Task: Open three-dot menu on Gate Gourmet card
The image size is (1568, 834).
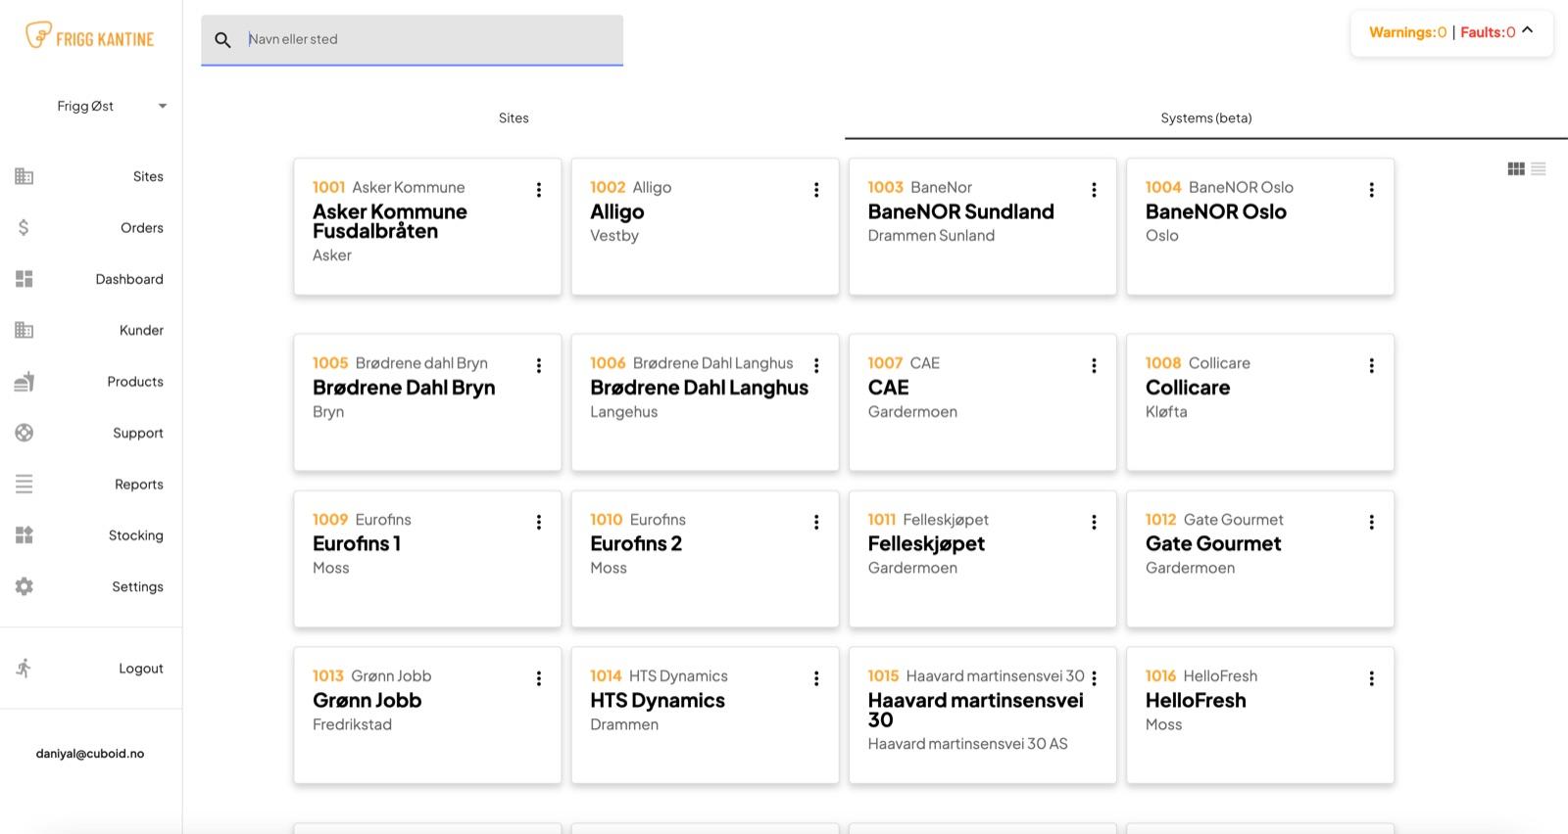Action: tap(1372, 523)
